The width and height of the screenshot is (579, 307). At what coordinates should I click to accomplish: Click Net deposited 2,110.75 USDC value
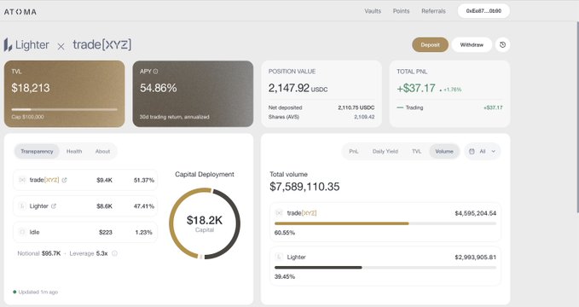[356, 107]
